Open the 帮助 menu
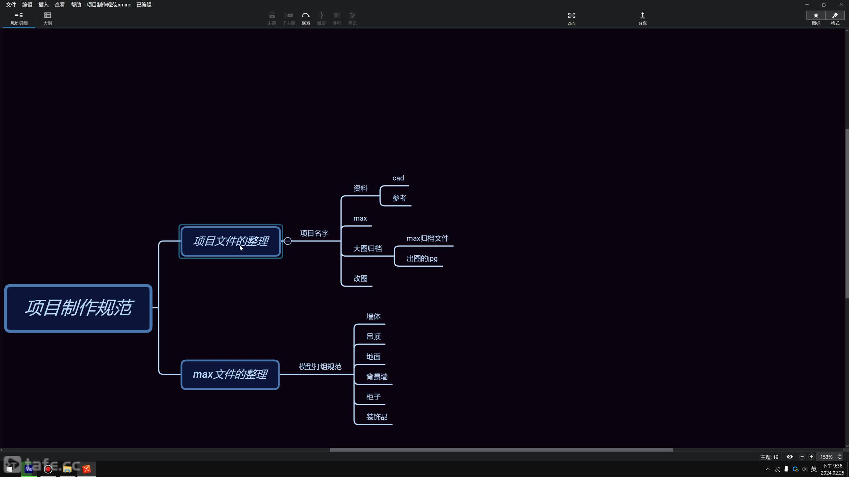 click(76, 5)
